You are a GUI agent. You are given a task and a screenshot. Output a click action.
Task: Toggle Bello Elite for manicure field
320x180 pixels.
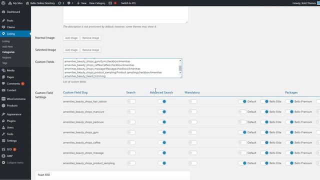coord(264,112)
